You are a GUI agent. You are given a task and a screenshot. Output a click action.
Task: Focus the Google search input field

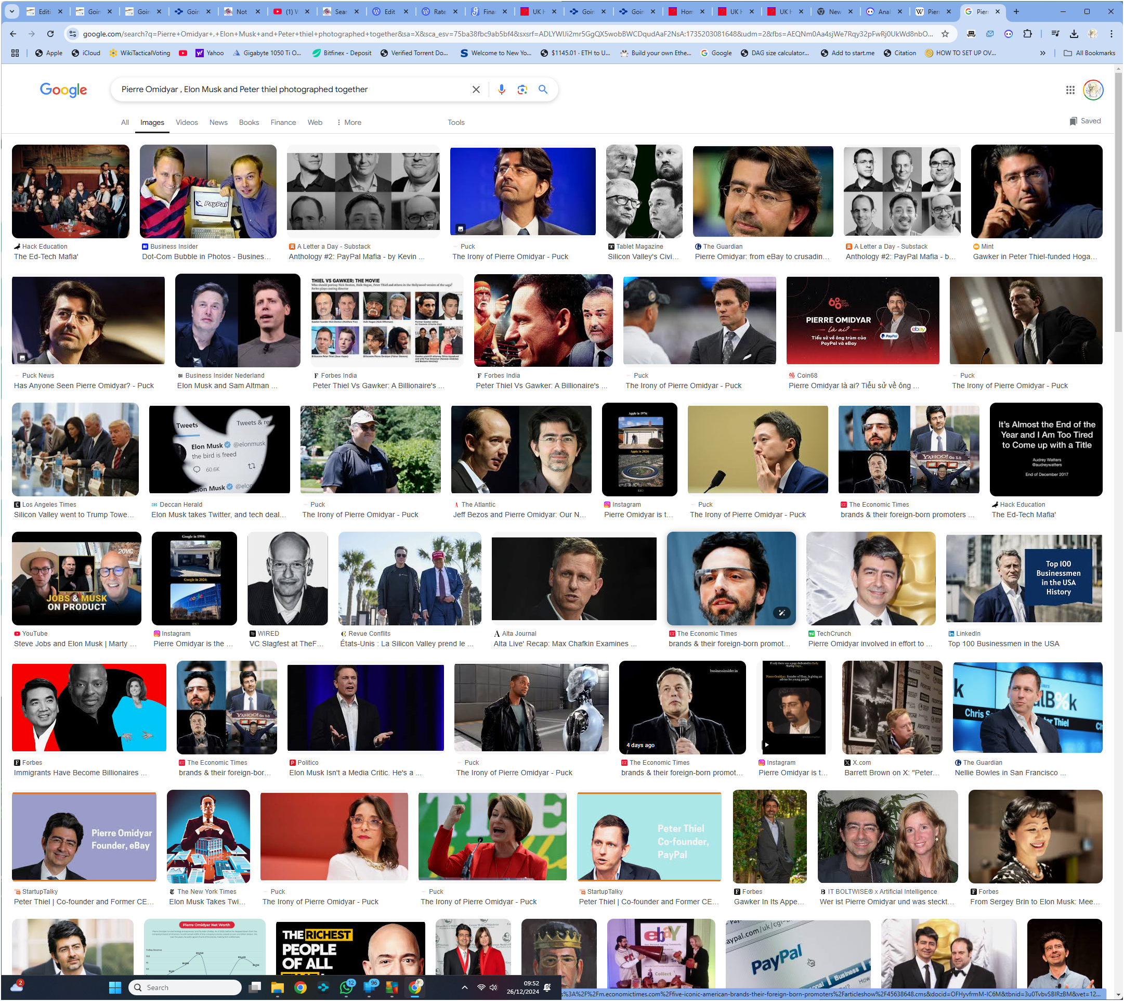[292, 89]
